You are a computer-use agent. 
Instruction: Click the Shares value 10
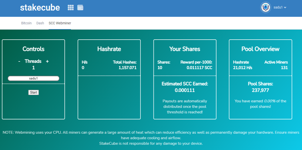pos(160,67)
